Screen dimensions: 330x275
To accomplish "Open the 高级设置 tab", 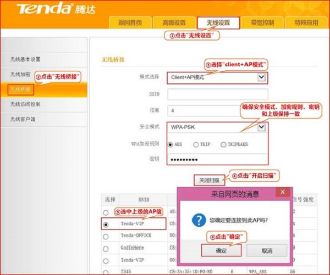I will pyautogui.click(x=174, y=23).
